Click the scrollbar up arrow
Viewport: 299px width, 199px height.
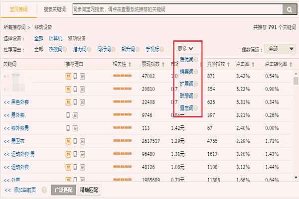point(296,74)
